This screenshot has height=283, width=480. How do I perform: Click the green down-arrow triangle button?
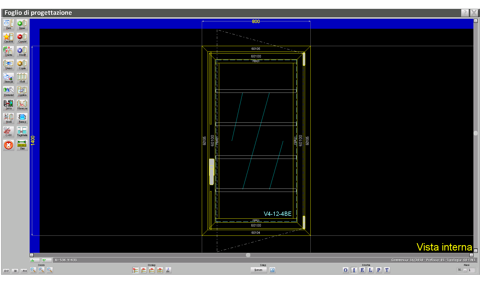coord(46,260)
